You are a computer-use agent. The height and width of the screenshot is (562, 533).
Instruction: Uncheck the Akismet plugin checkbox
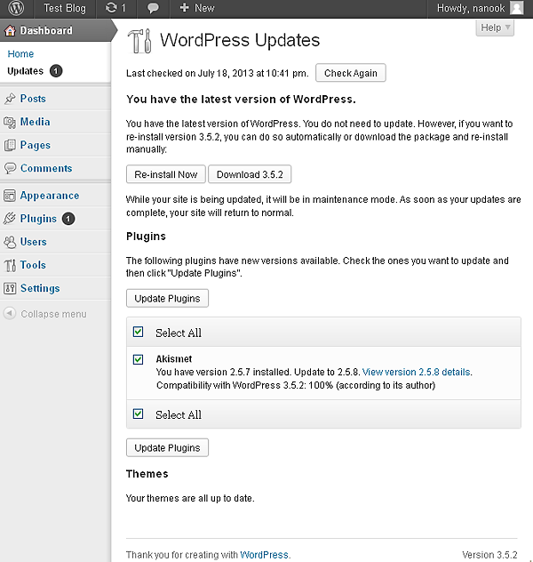click(139, 359)
